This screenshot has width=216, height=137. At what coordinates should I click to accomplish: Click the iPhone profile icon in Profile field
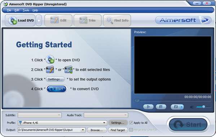point(21,123)
